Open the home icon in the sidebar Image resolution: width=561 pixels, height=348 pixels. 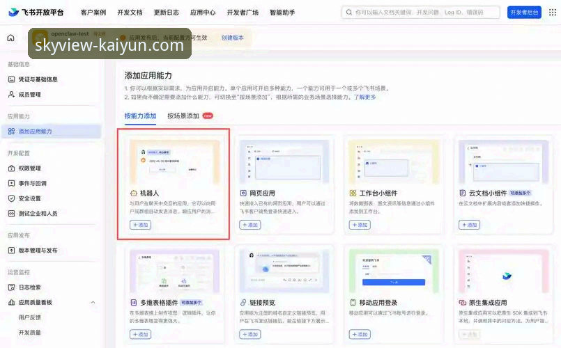pos(10,38)
